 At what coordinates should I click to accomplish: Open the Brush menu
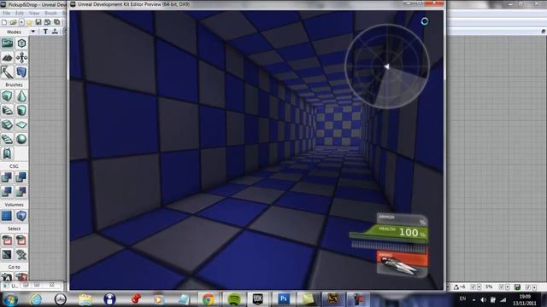[x=51, y=14]
